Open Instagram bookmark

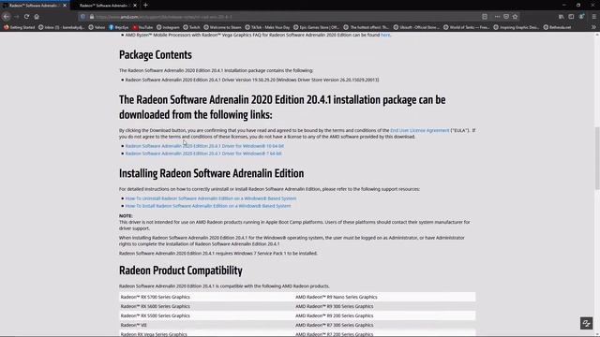tap(168, 27)
